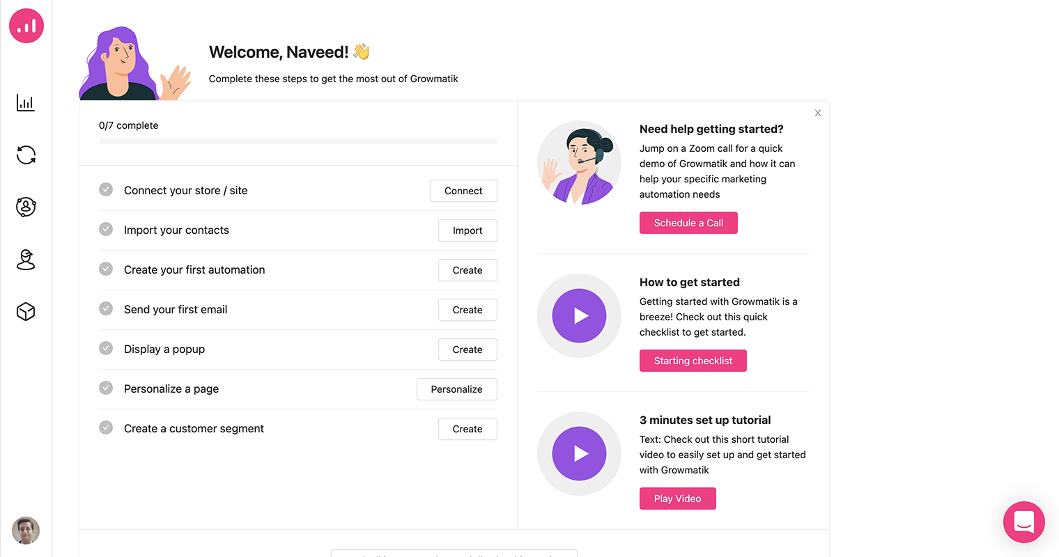Click the "Complete these steps" subtitle text
Screen dimensions: 1059x557
pos(334,79)
